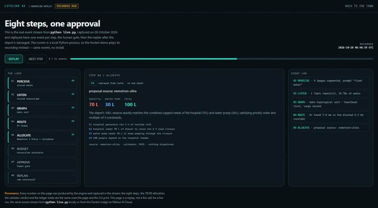Click the RECORDED RUN badge
Viewport: 378px width, 208px height.
pyautogui.click(x=67, y=6)
